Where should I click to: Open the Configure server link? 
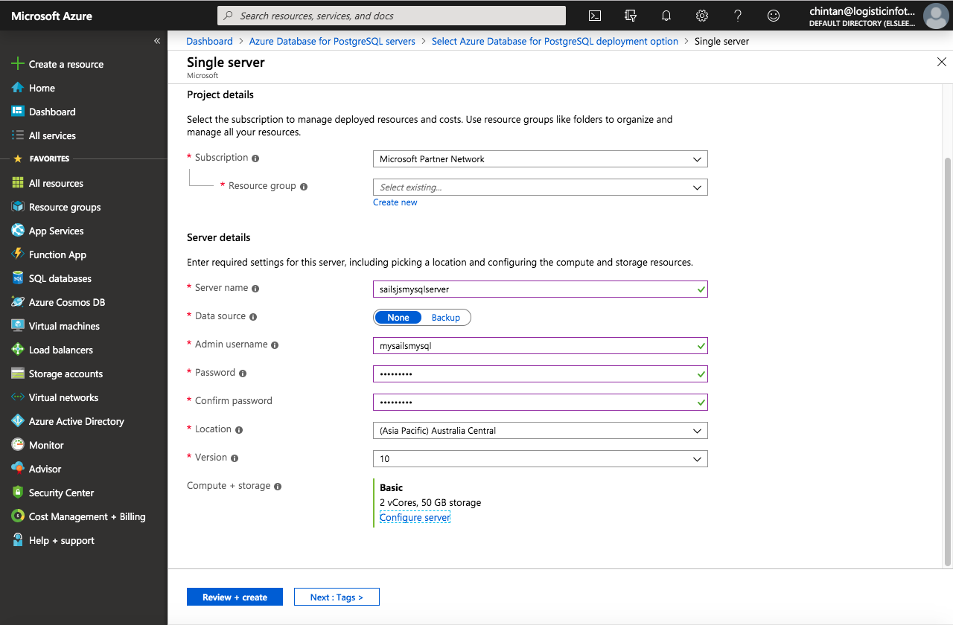(x=415, y=516)
